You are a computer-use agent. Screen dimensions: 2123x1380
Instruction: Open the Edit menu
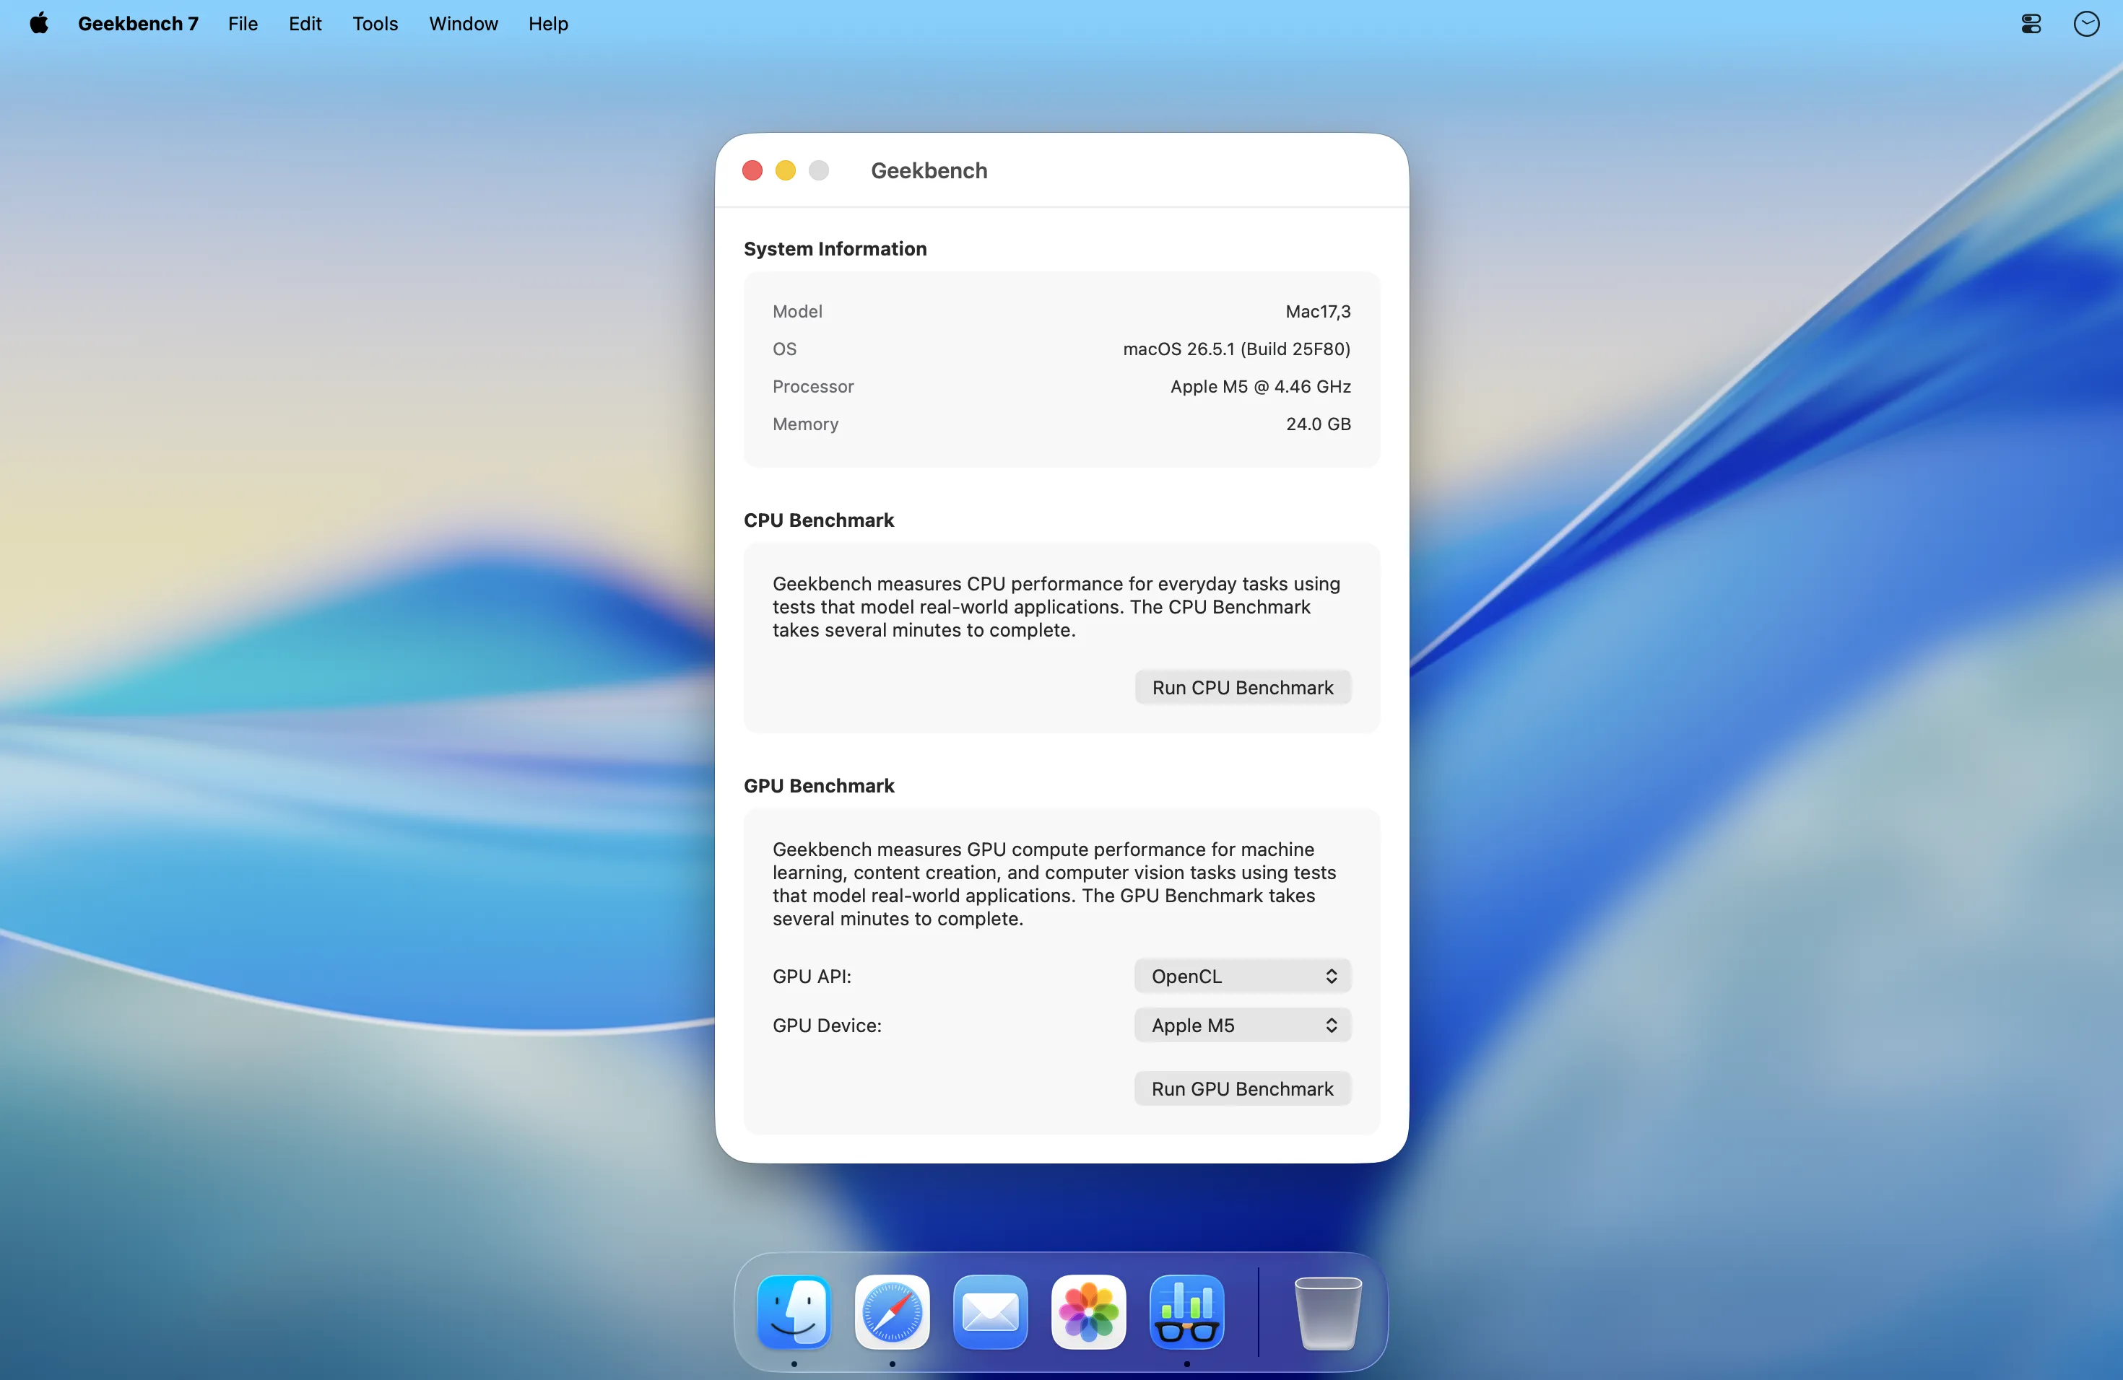304,23
